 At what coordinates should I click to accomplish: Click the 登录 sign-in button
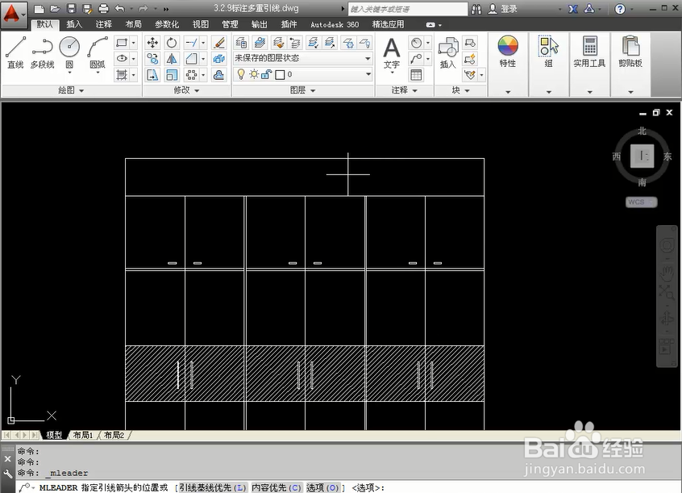502,9
